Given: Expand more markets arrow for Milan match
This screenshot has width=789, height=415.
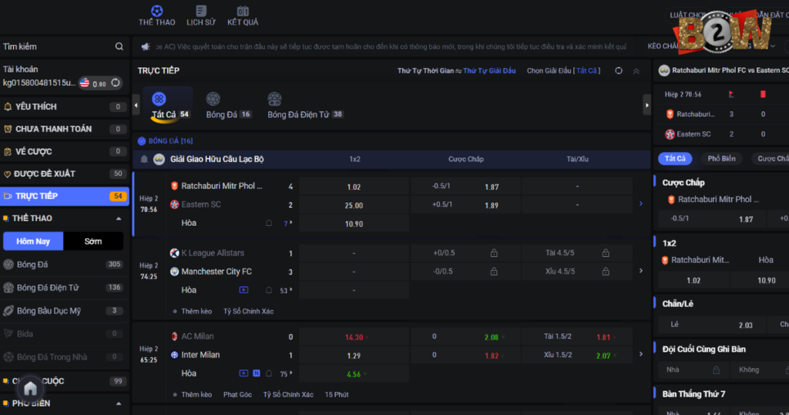Looking at the screenshot, I should coord(640,354).
